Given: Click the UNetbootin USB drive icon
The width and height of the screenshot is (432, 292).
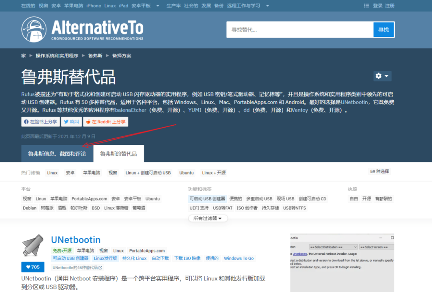Looking at the screenshot, I should point(33,246).
